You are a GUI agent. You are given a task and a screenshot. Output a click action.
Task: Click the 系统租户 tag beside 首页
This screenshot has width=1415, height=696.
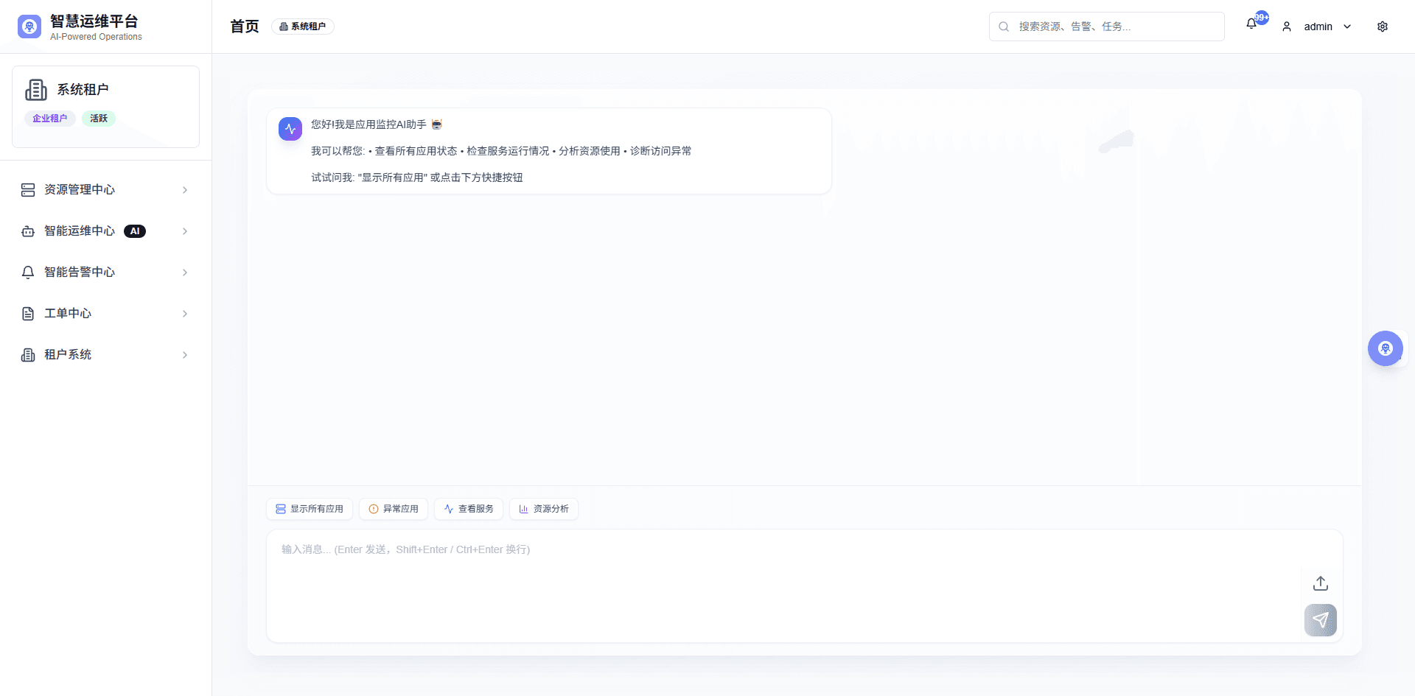tap(303, 27)
